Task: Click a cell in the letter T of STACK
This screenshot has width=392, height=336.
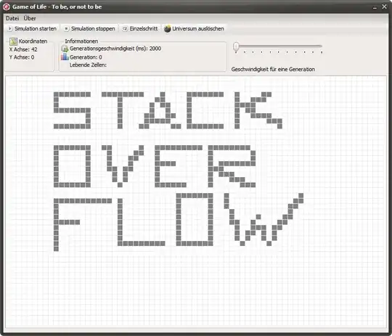Action: pos(120,110)
